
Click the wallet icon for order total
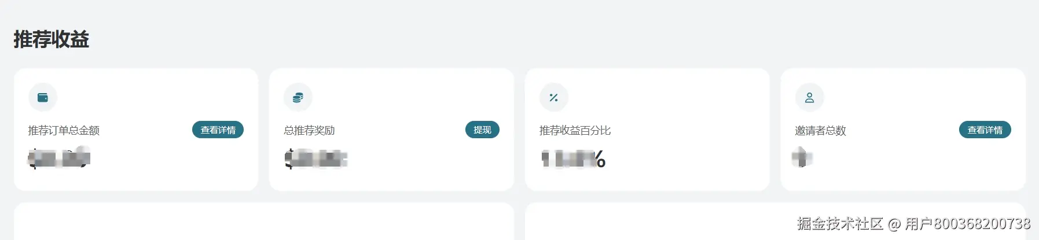tap(43, 97)
